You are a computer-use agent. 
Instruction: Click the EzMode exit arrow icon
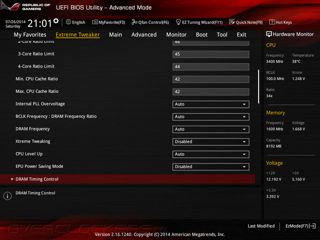point(313,226)
